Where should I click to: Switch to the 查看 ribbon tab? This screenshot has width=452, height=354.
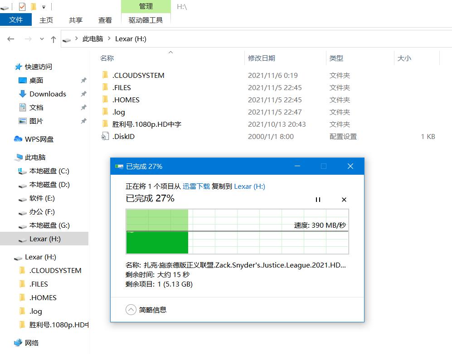105,20
